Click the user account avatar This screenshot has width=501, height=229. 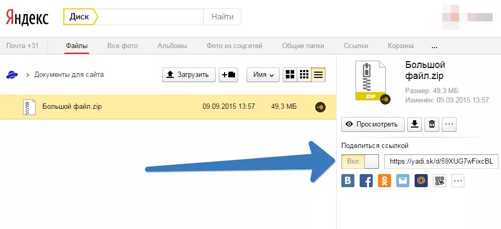tap(451, 17)
